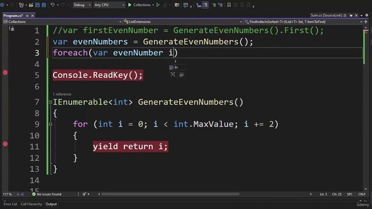Open the FindIndexInSorted member navigation dropdown
Image resolution: width=372 pixels, height=209 pixels.
tap(303, 22)
